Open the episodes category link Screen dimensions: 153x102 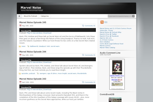pos(25,73)
